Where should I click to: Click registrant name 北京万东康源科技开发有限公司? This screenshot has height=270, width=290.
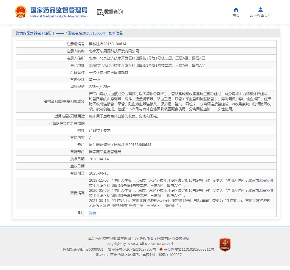click(x=114, y=51)
